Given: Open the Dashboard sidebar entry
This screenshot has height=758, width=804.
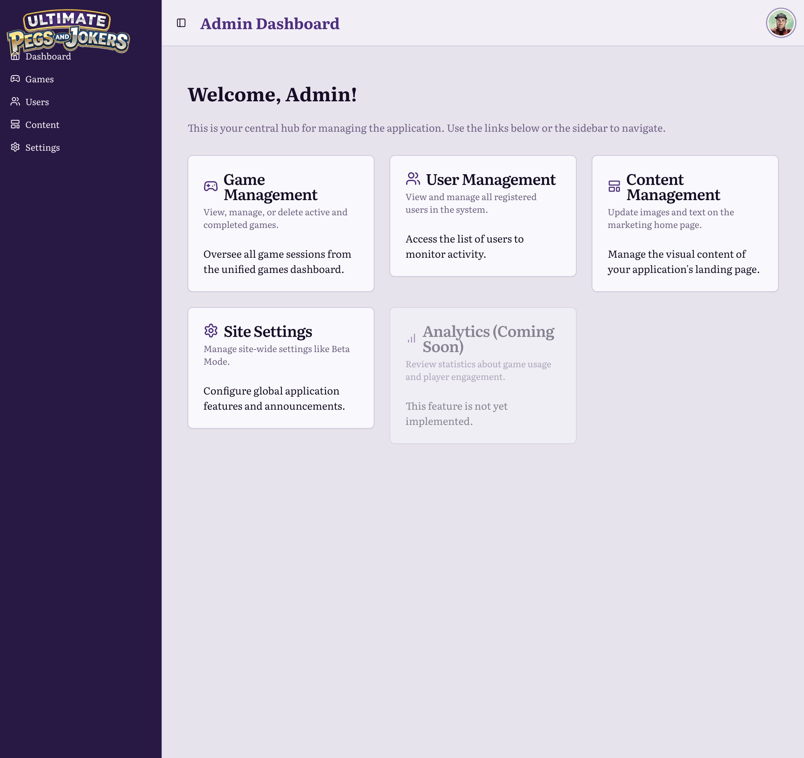Looking at the screenshot, I should coord(48,56).
